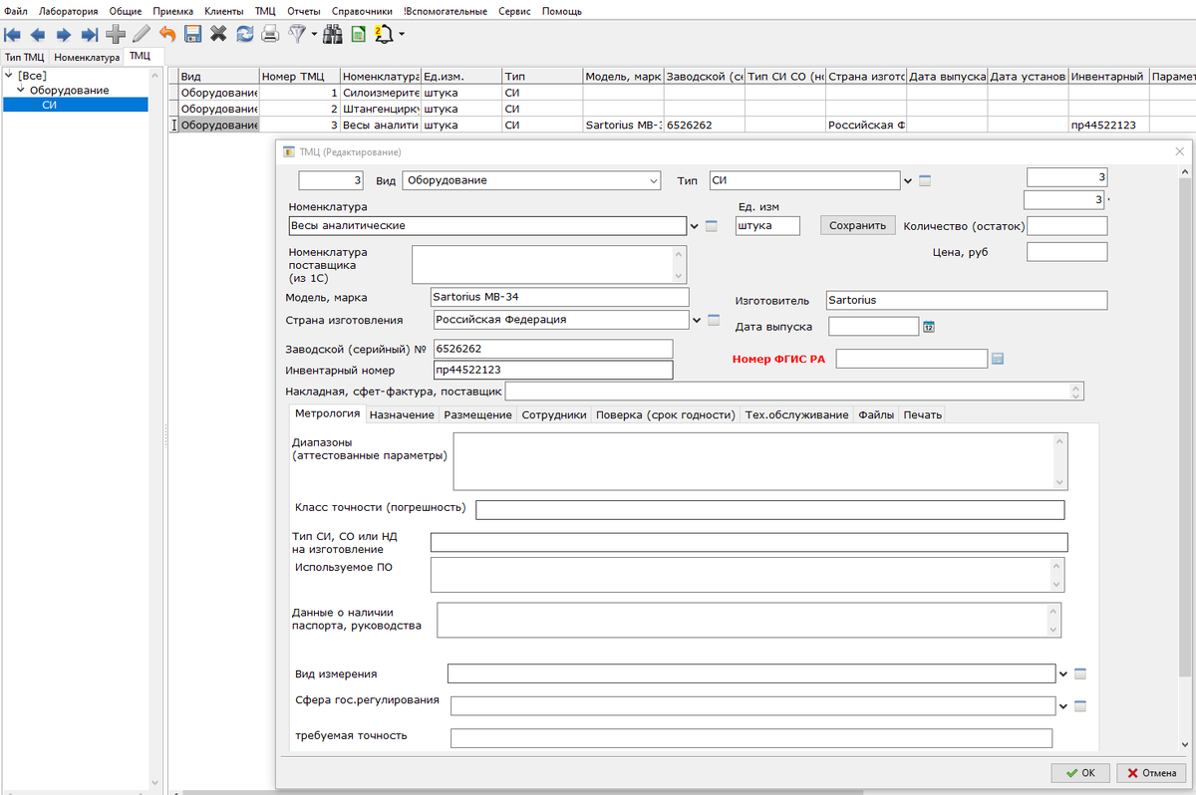Click the printer icon
The image size is (1196, 795).
269,35
